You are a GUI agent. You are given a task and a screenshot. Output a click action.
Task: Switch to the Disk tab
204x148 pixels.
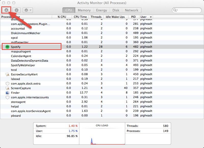116,10
